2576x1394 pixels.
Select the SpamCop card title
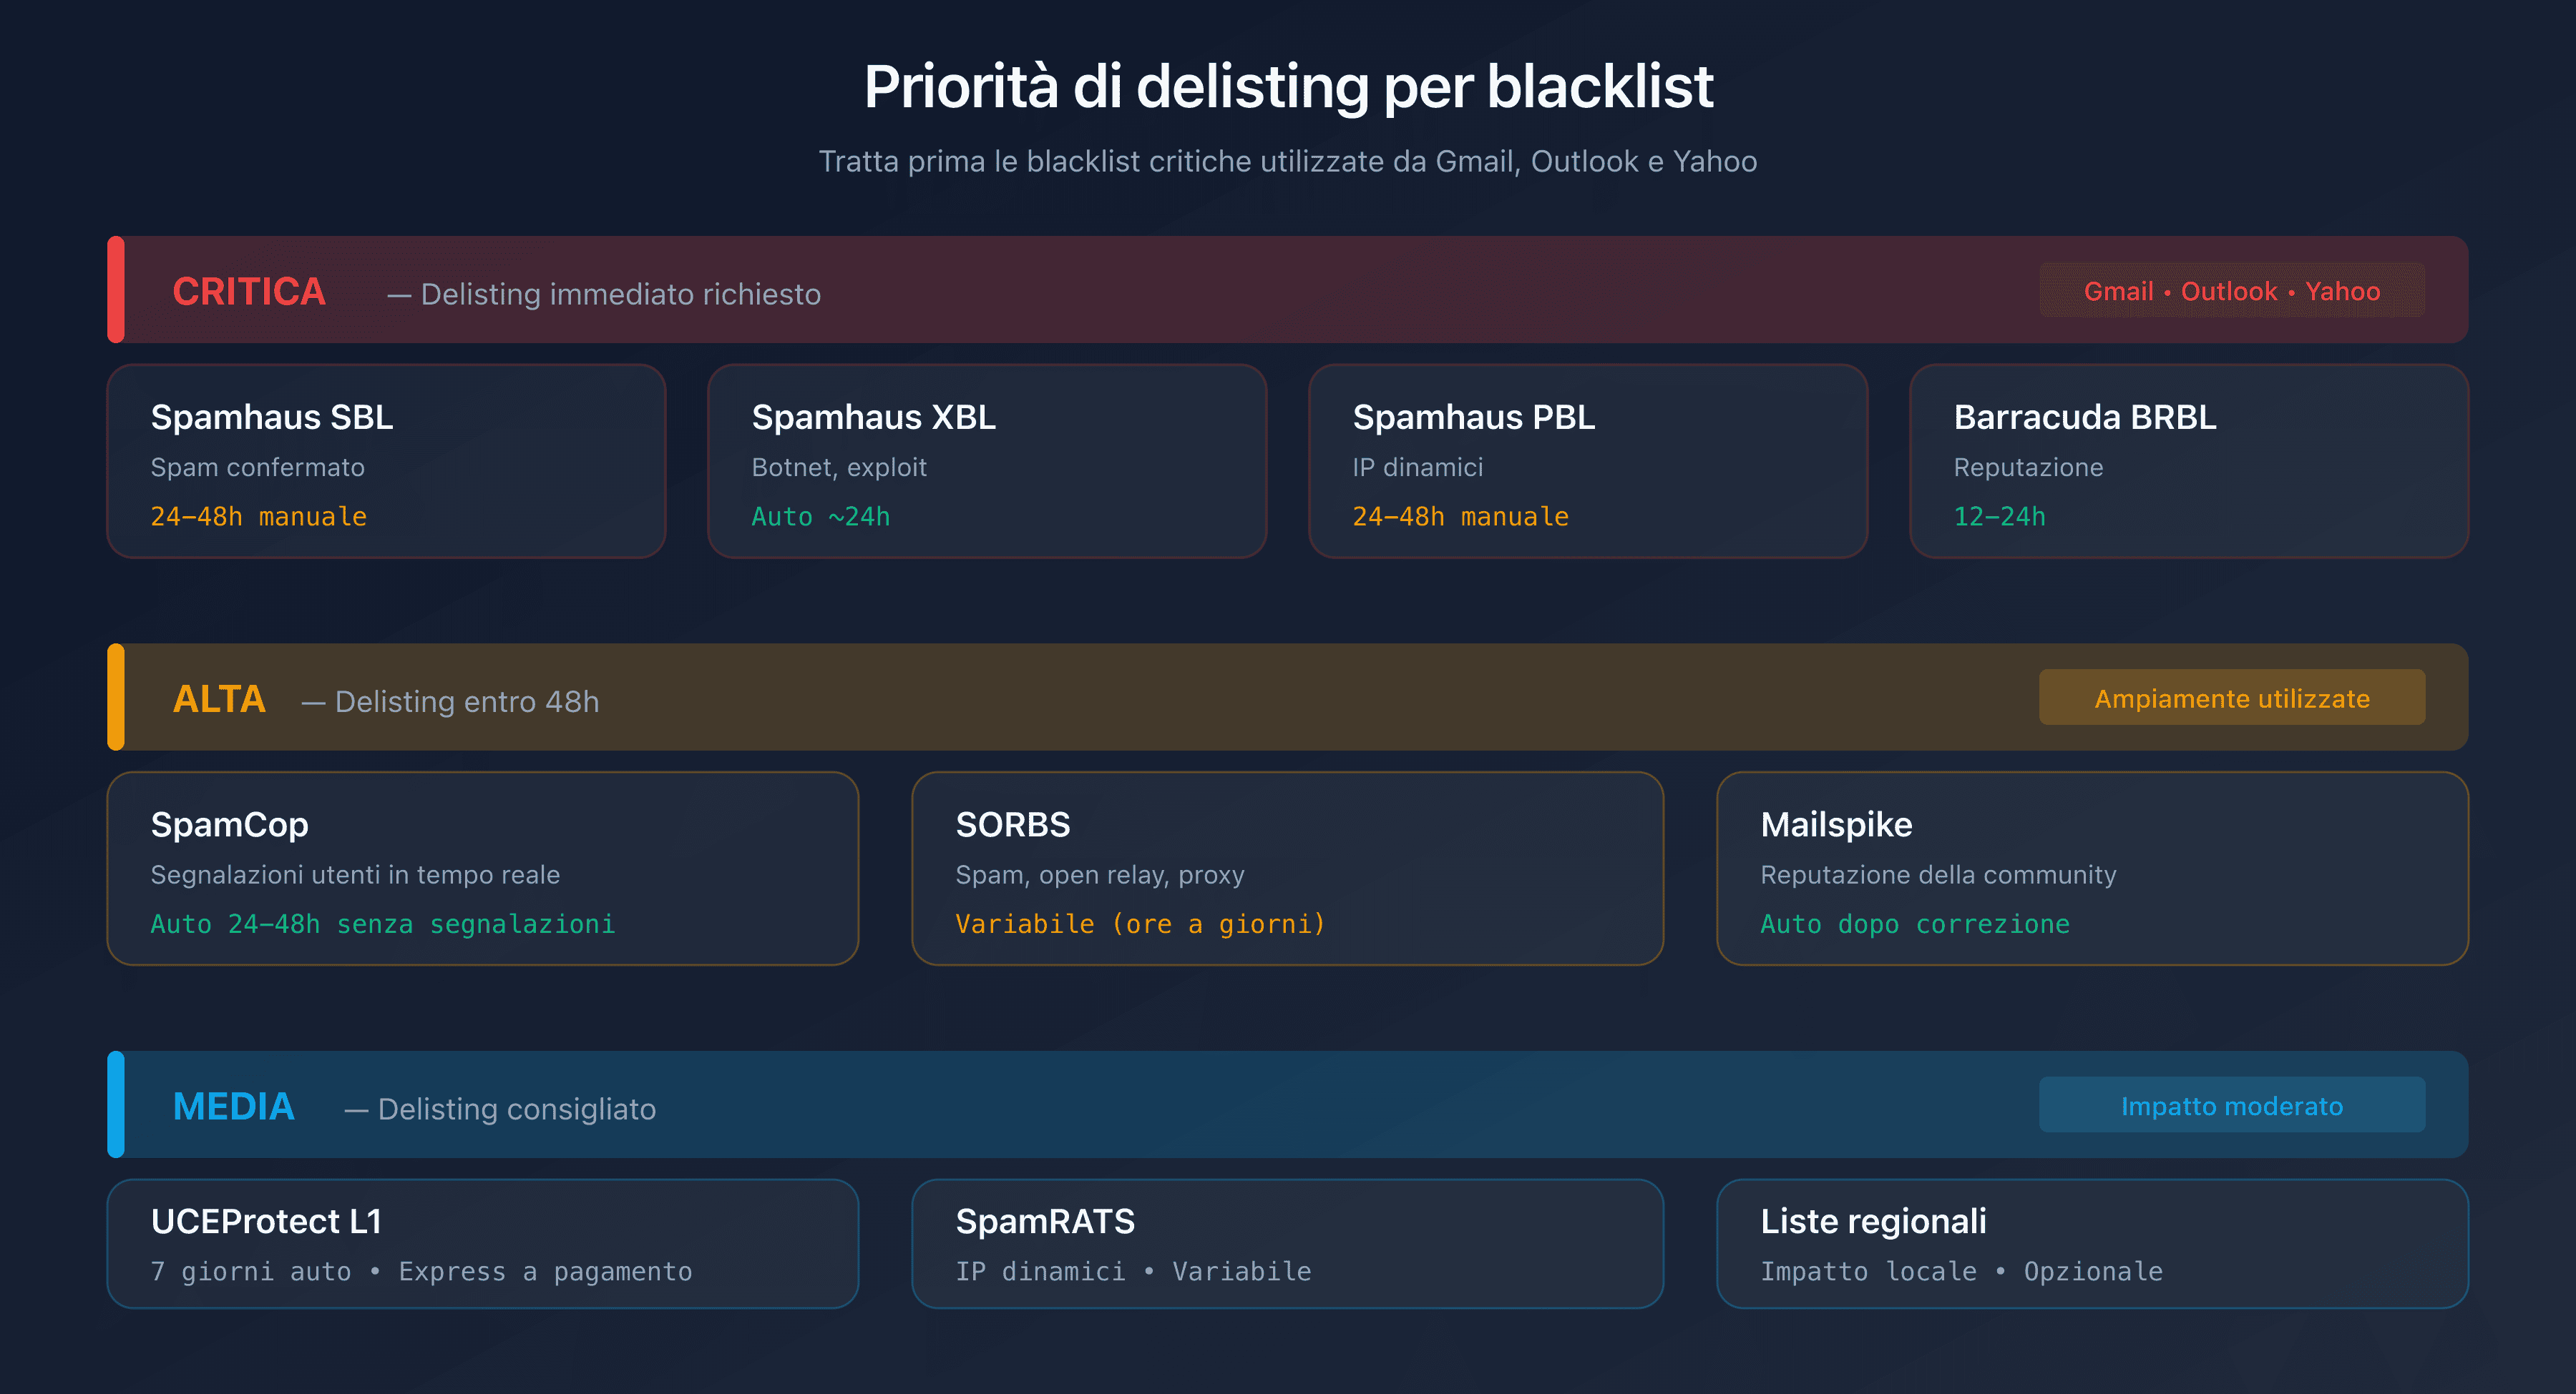[229, 824]
